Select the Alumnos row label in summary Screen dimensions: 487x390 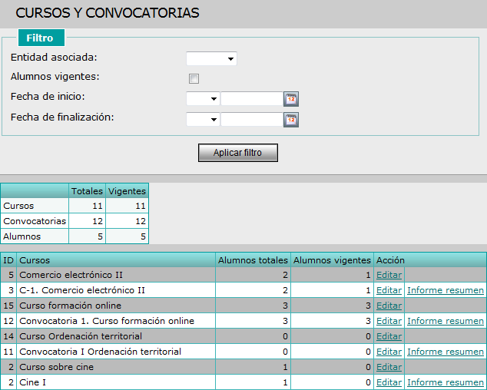(x=35, y=236)
